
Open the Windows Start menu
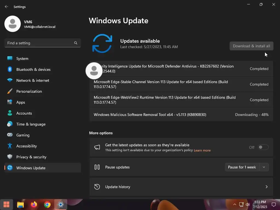7,205
